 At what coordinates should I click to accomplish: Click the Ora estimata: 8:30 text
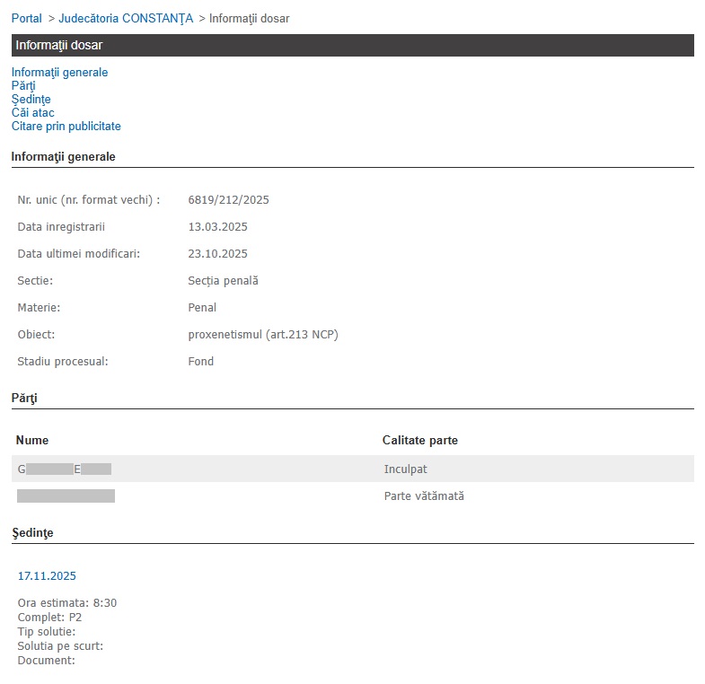pyautogui.click(x=67, y=602)
